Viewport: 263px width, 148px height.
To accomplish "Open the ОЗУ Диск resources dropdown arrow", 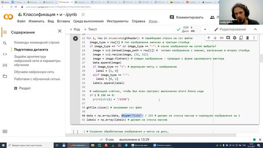I will tap(205, 30).
